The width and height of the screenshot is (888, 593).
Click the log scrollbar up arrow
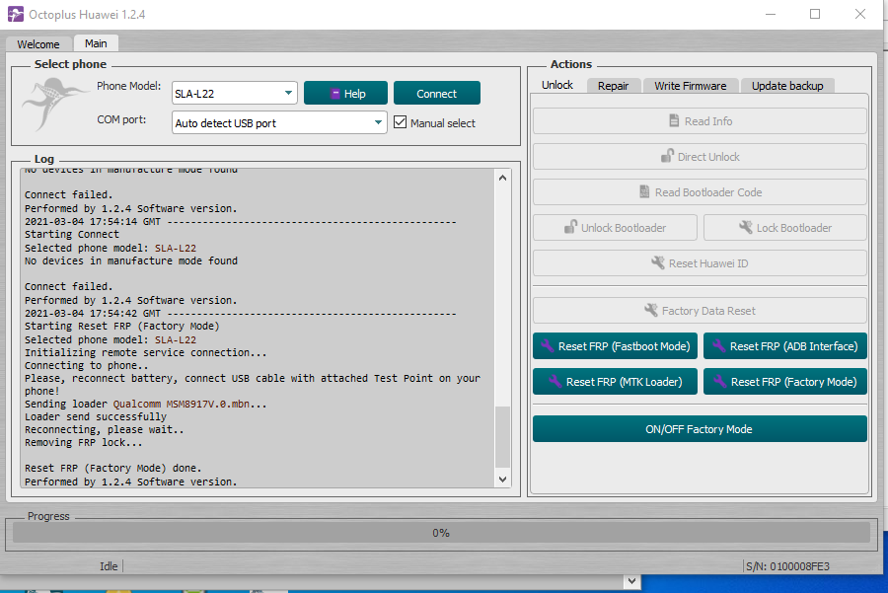point(502,178)
